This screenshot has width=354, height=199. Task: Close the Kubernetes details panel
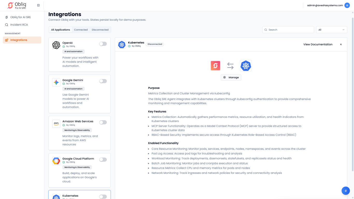click(x=341, y=45)
